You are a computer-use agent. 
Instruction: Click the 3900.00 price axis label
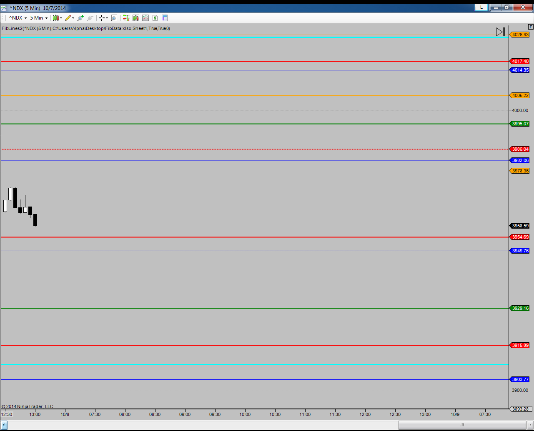coord(520,390)
